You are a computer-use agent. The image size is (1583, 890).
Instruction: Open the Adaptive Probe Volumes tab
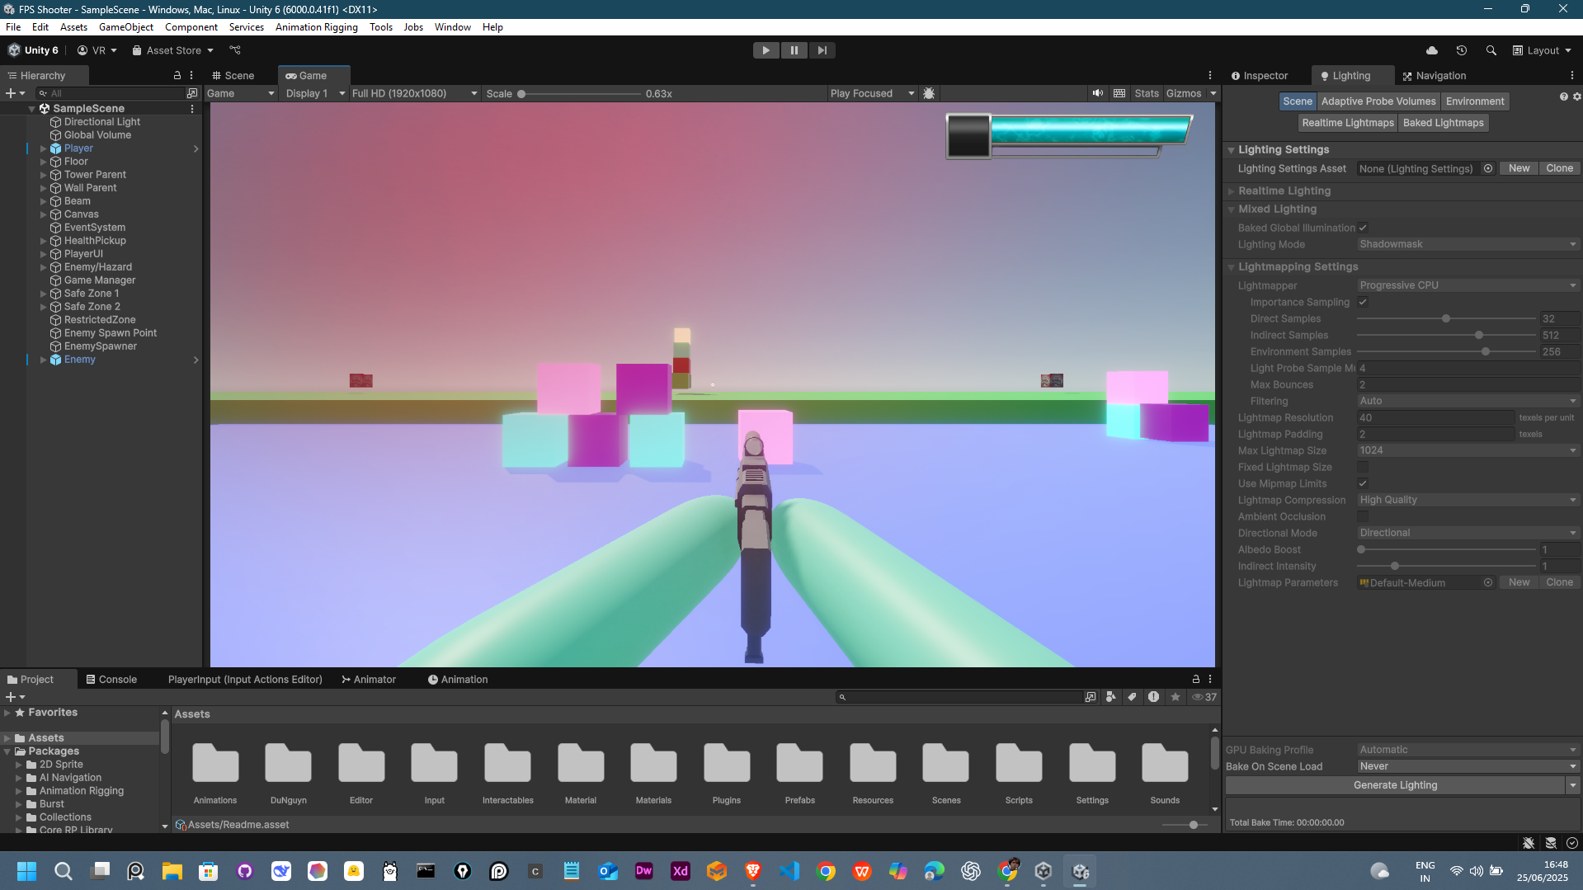[x=1378, y=101]
